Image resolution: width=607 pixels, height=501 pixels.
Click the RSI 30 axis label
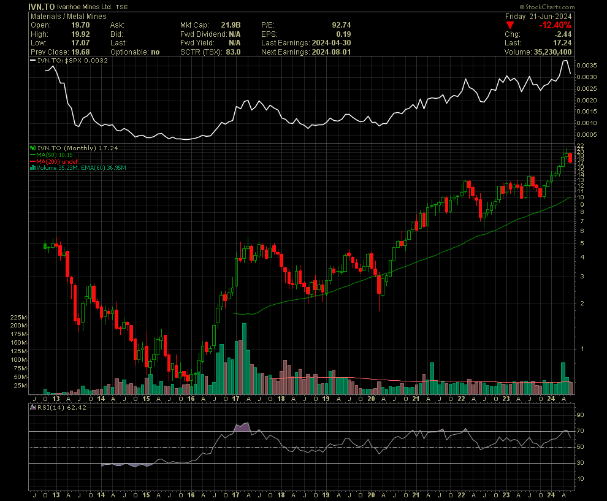pos(580,462)
